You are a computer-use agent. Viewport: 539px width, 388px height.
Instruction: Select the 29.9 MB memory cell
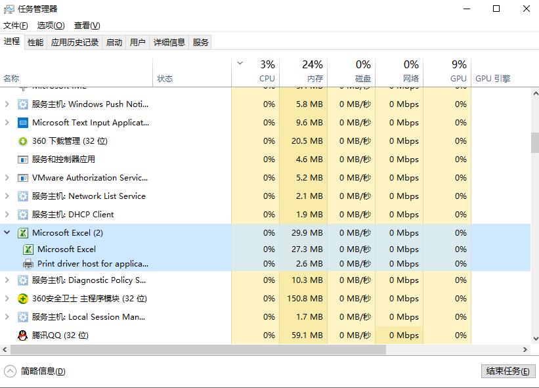pyautogui.click(x=303, y=233)
